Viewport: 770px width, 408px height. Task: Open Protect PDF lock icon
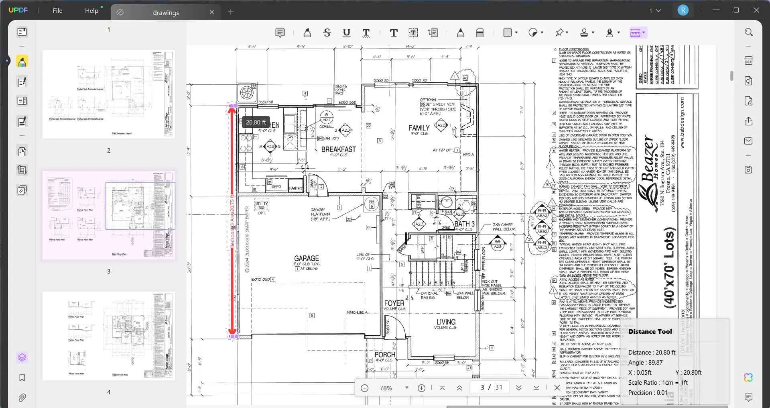pyautogui.click(x=748, y=101)
